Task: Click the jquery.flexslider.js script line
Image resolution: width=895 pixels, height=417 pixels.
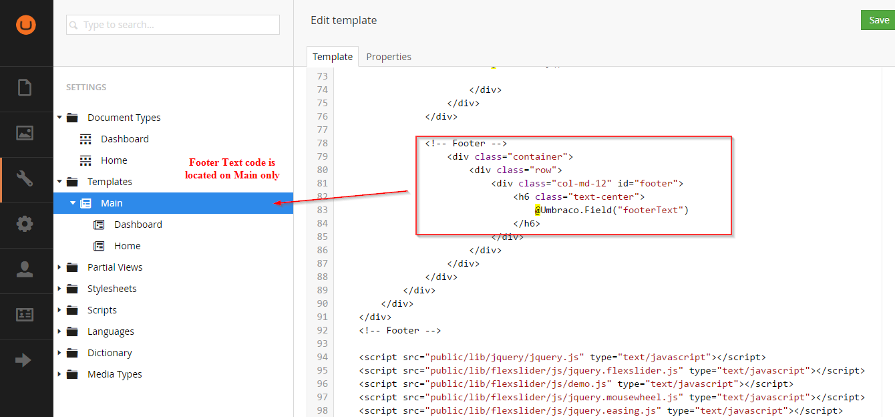Action: tap(612, 370)
